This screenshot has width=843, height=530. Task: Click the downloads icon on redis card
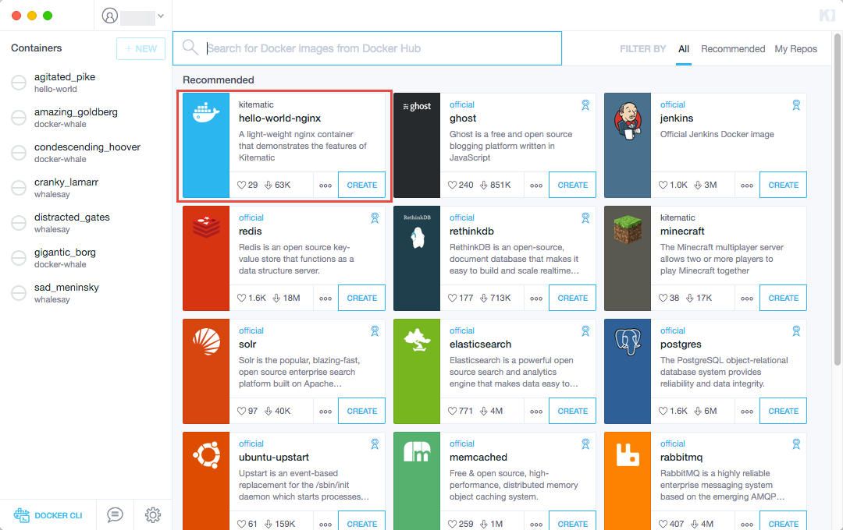(x=276, y=298)
